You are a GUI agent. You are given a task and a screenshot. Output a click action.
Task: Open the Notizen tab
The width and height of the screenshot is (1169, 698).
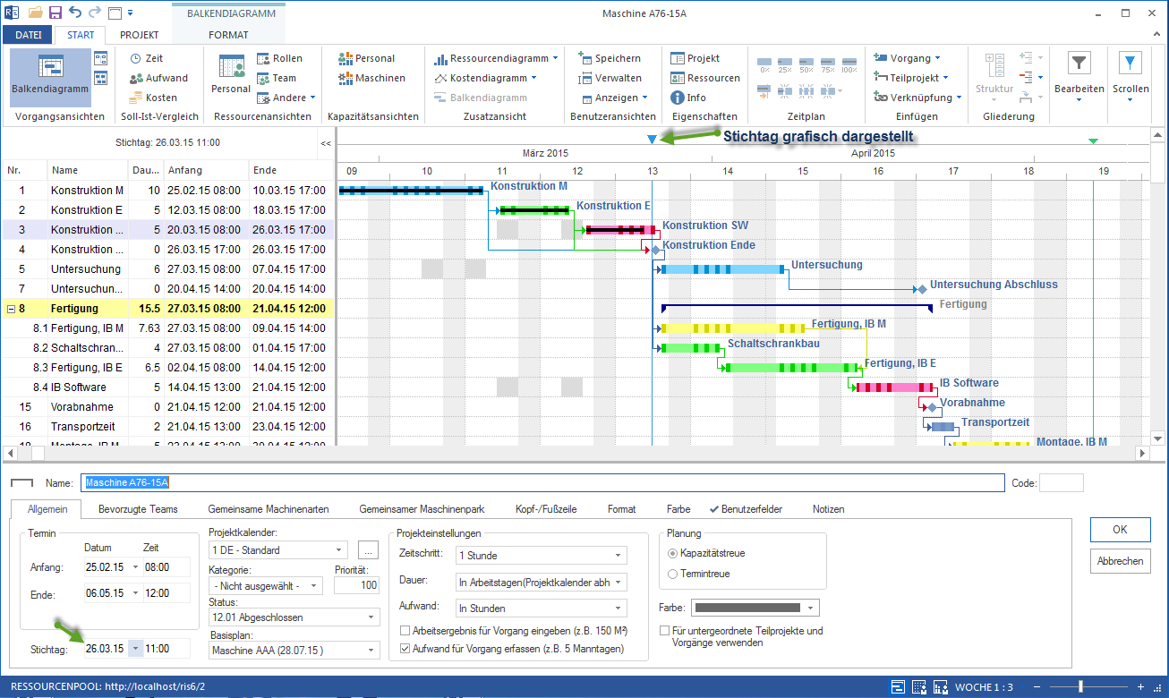coord(828,509)
